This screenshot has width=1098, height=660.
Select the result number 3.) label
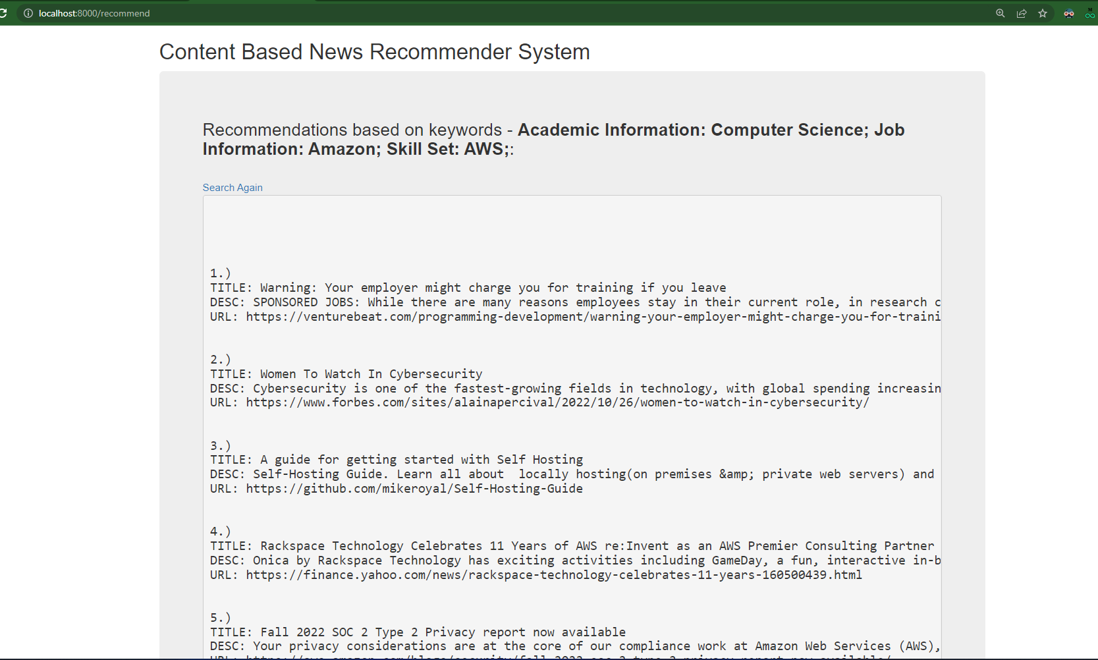click(221, 446)
